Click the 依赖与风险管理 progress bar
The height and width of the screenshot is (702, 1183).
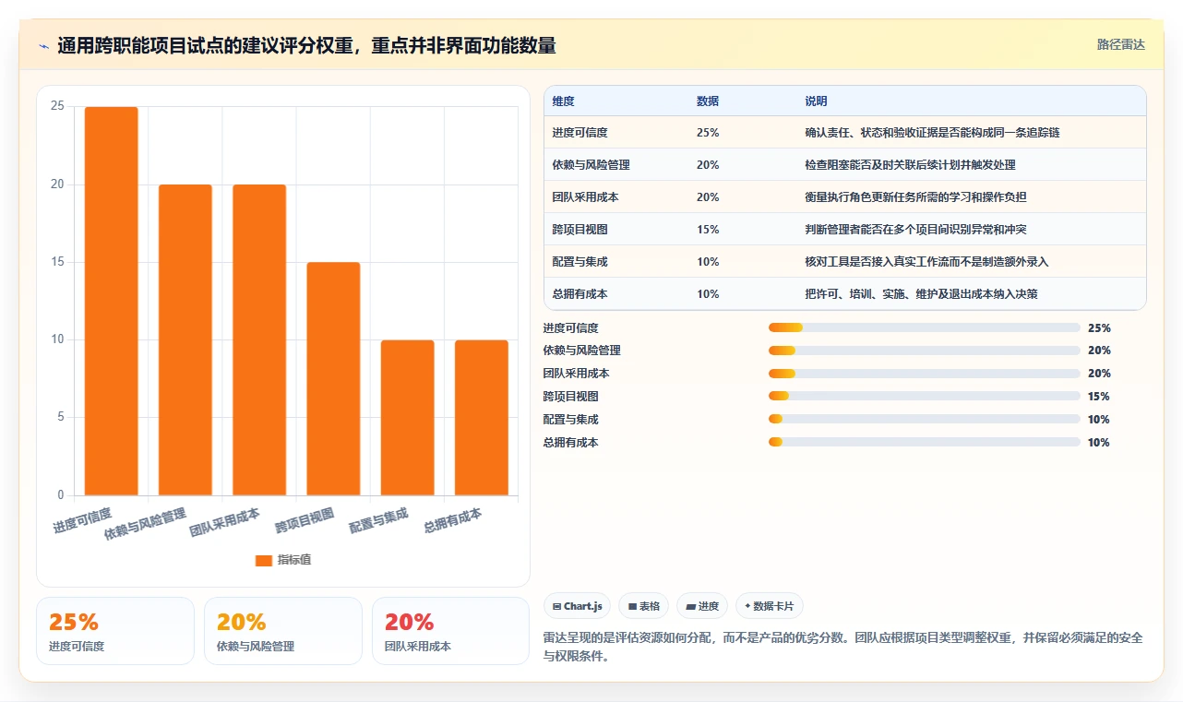coord(924,351)
